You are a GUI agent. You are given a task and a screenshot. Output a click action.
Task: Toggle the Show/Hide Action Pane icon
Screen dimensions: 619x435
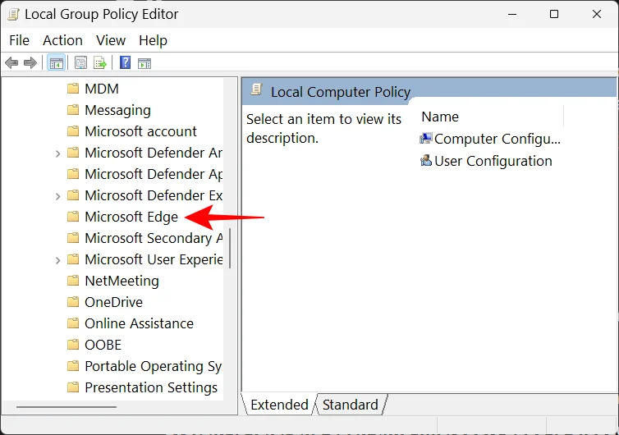[144, 62]
